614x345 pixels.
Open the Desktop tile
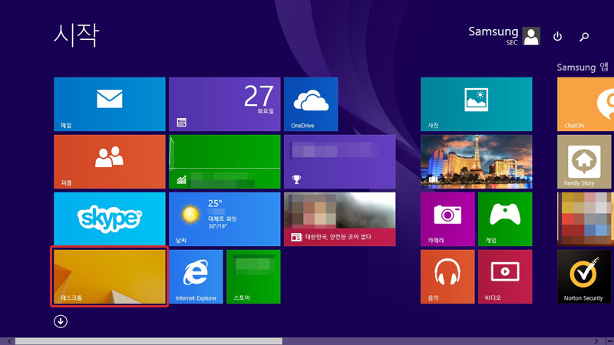pyautogui.click(x=110, y=277)
